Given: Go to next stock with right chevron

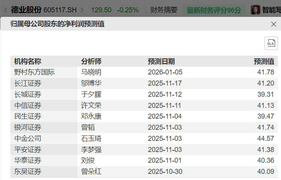Looking at the screenshot, I should tap(82, 10).
